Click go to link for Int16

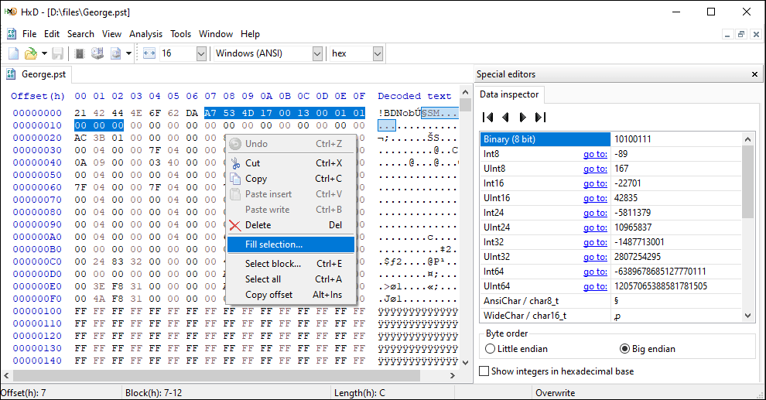coord(595,183)
